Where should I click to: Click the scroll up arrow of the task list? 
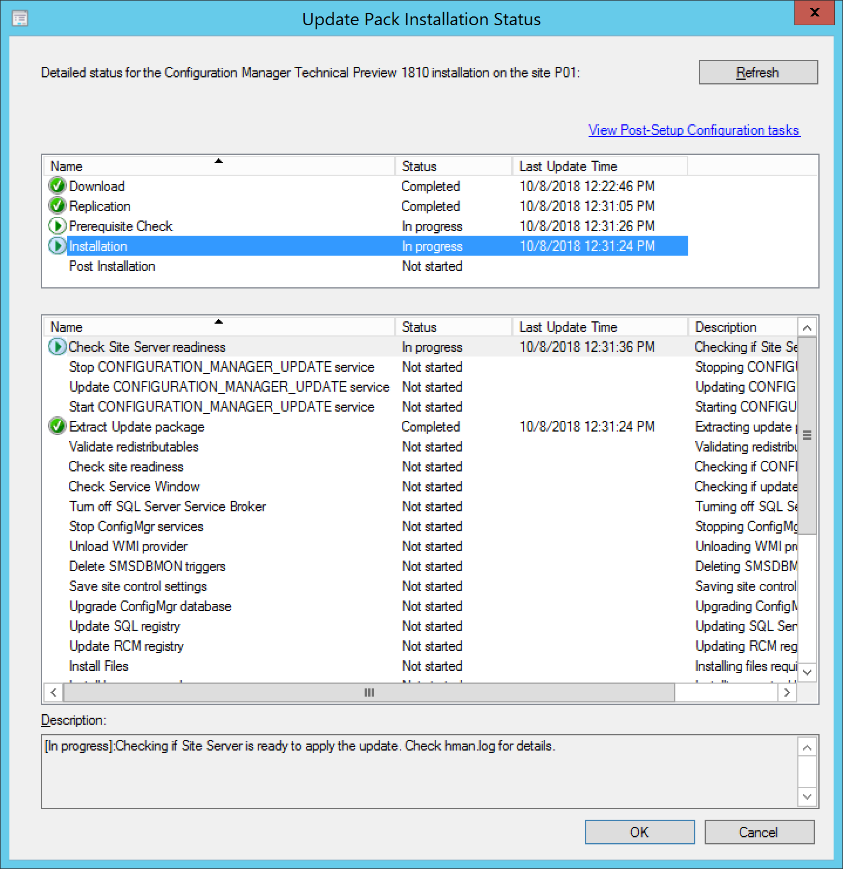[x=807, y=328]
